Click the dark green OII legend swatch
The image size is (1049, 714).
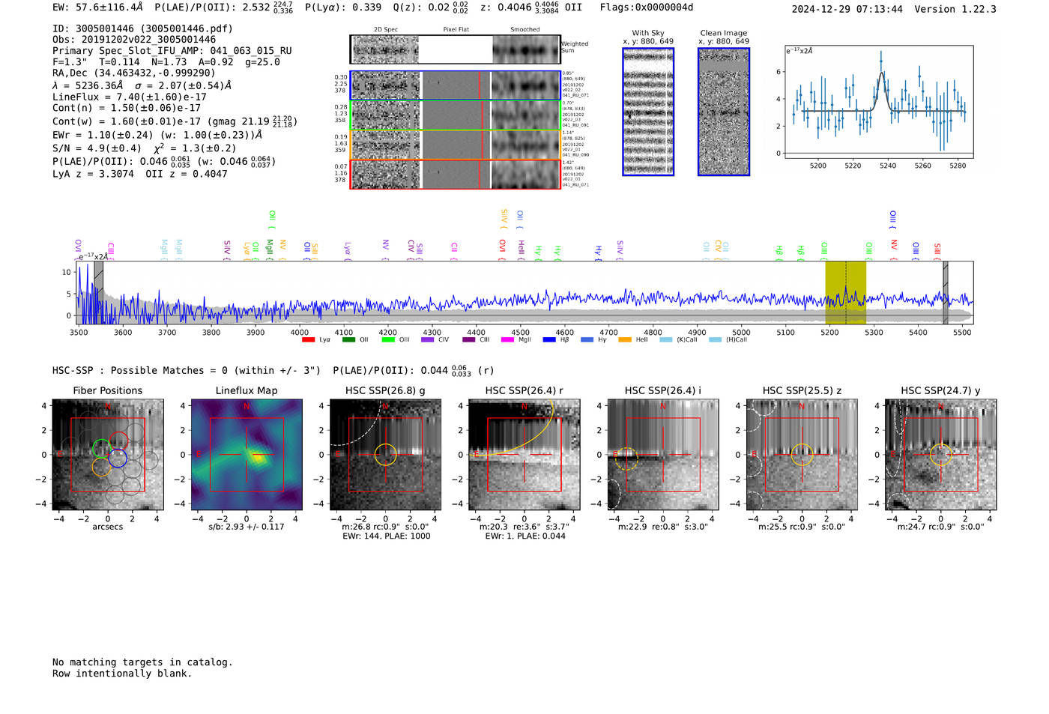click(x=348, y=340)
